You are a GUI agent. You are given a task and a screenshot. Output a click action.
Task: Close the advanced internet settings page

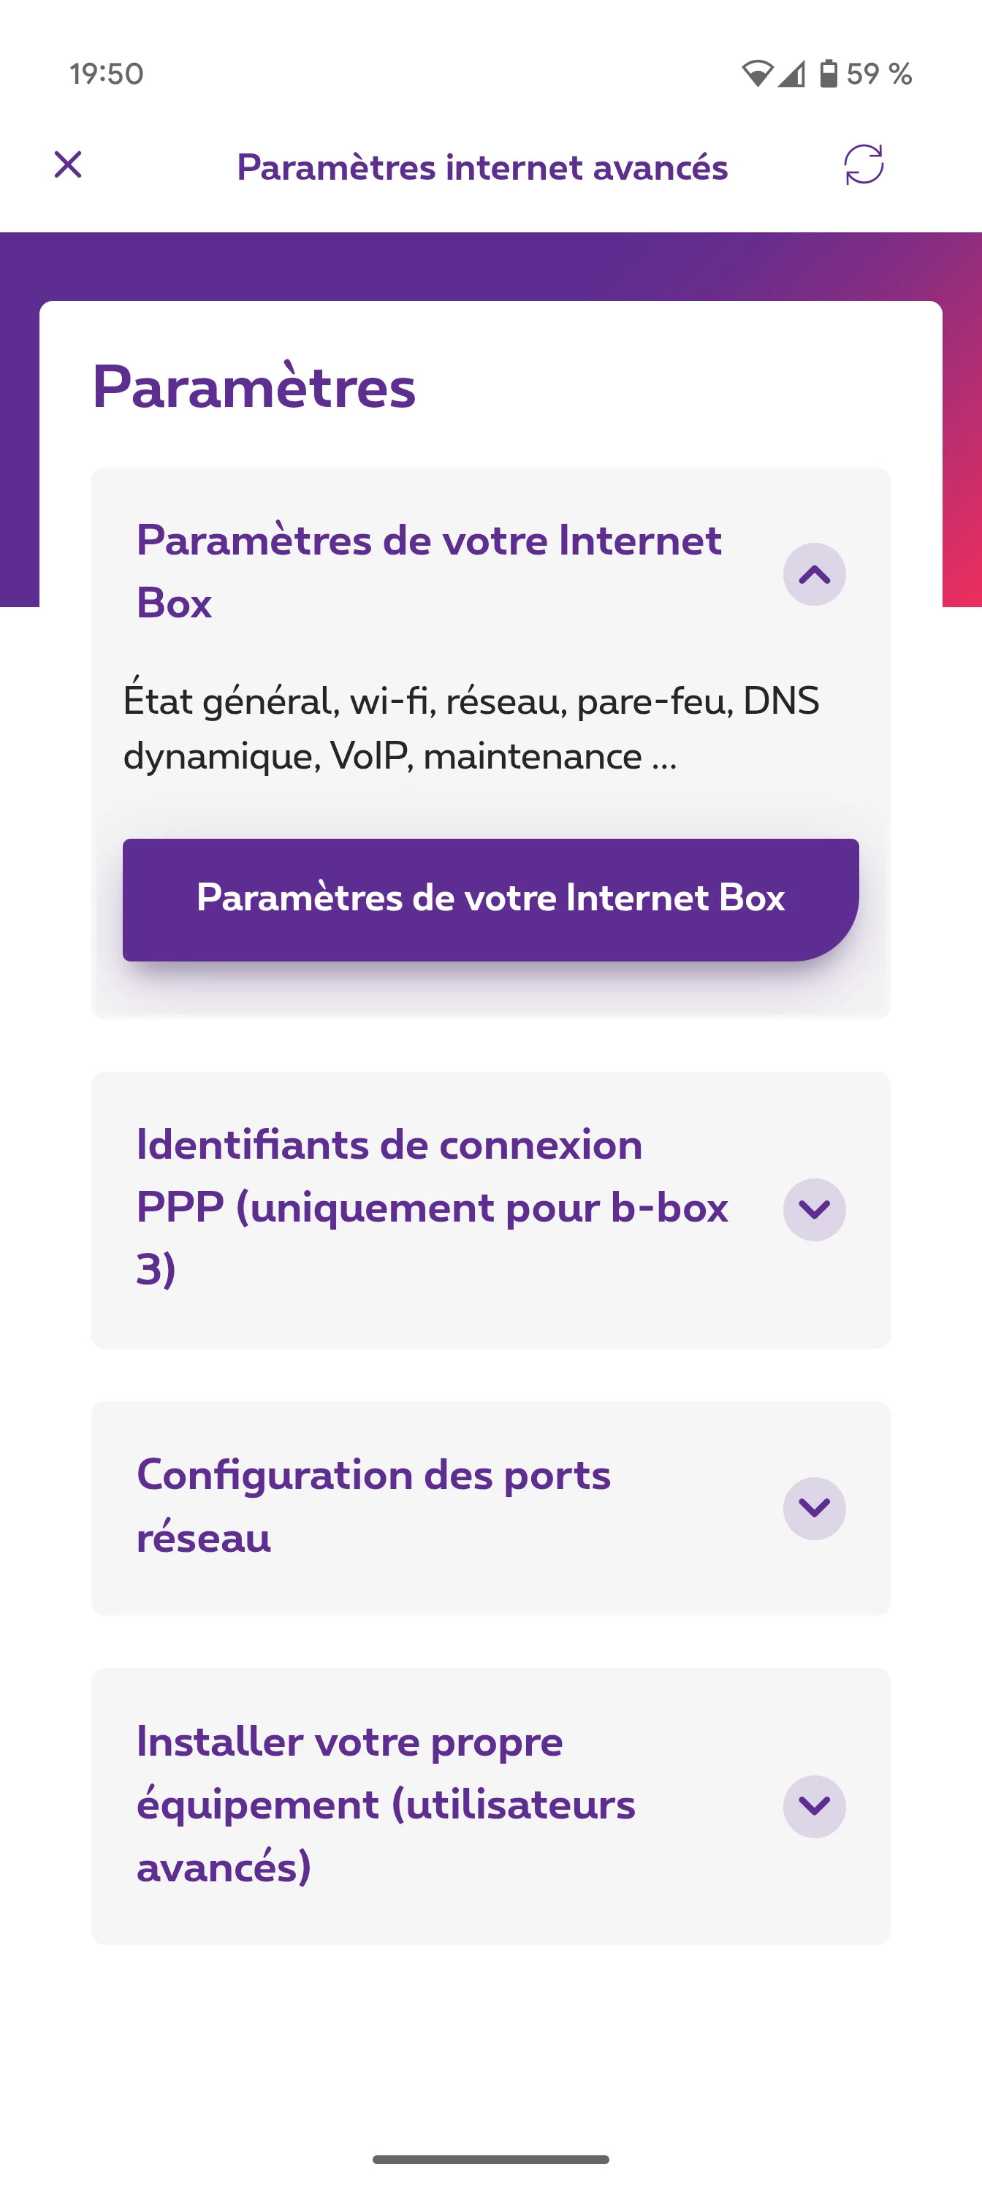click(68, 164)
